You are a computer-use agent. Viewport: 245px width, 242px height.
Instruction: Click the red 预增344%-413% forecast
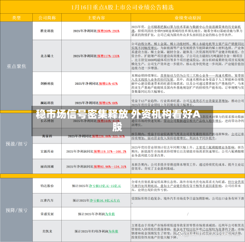pos(108,121)
